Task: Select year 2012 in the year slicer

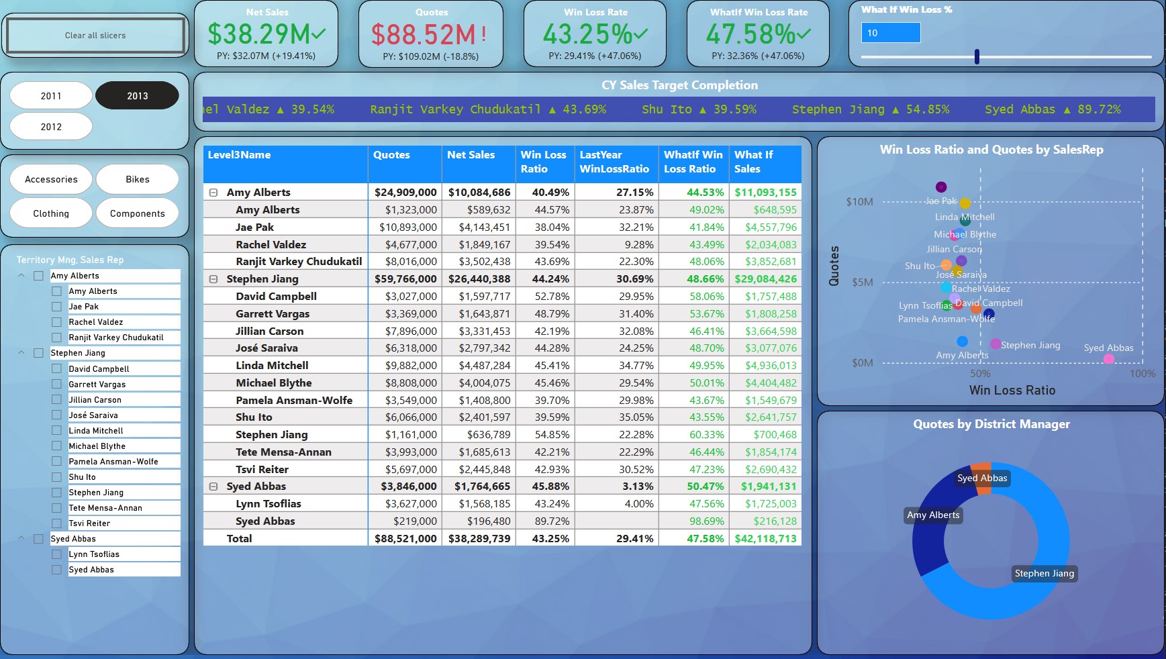Action: click(x=51, y=127)
